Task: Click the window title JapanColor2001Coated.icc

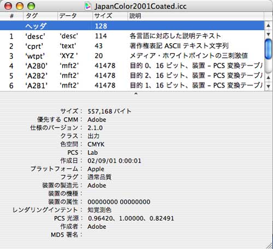Action: coord(140,7)
